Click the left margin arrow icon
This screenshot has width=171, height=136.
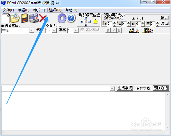coord(105,24)
